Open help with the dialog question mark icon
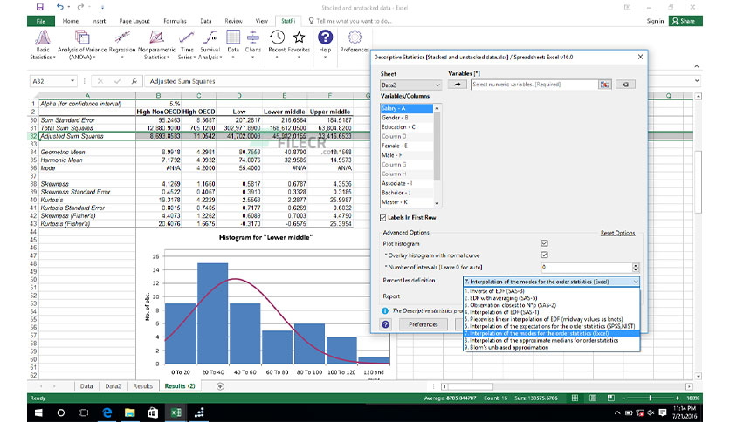The image size is (730, 422). point(385,324)
